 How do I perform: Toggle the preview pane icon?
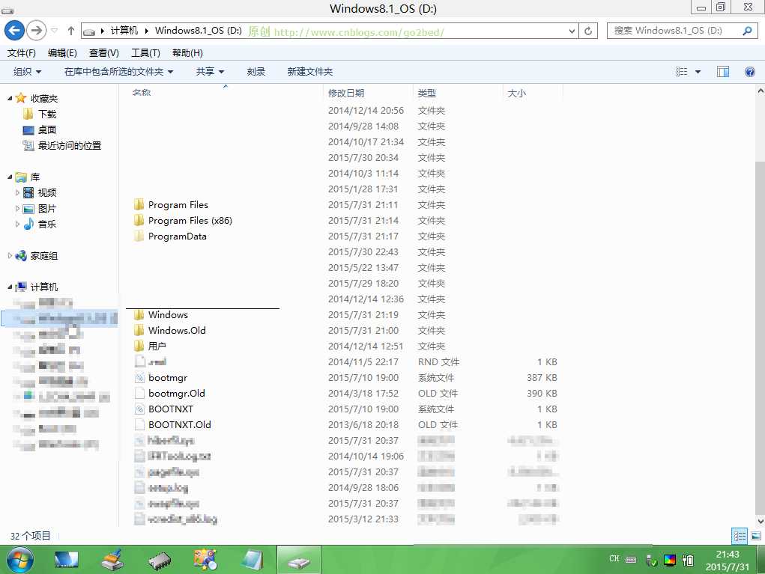(x=722, y=72)
